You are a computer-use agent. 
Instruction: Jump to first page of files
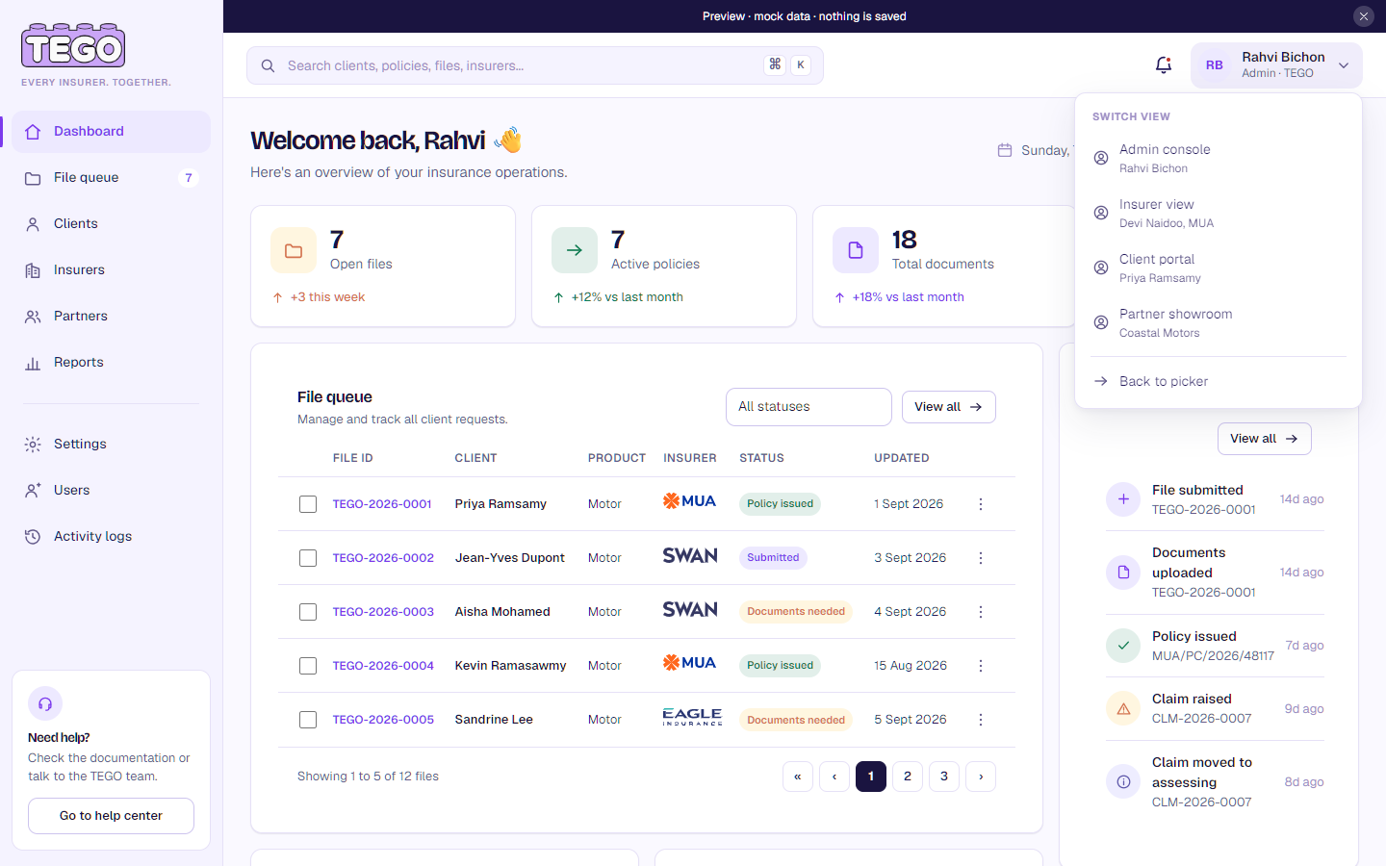[x=798, y=777]
